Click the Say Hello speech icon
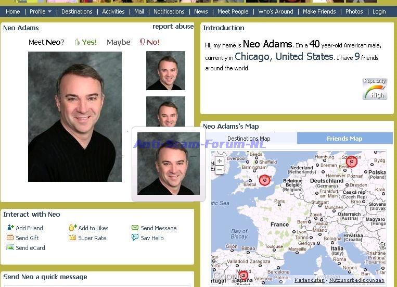This screenshot has width=397, height=287. (135, 238)
